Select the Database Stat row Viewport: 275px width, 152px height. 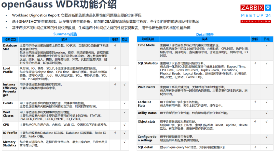point(10,47)
